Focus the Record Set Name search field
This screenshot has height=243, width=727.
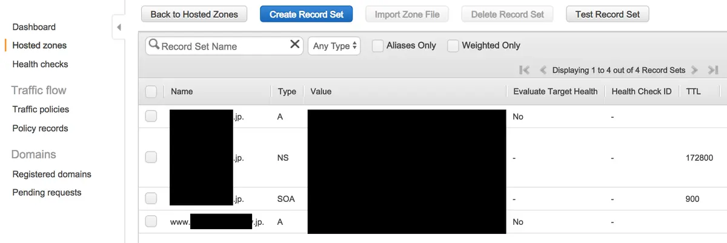[224, 46]
